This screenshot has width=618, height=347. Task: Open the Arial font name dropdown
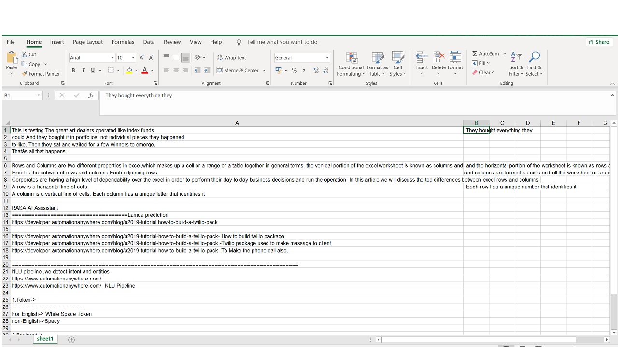point(112,58)
